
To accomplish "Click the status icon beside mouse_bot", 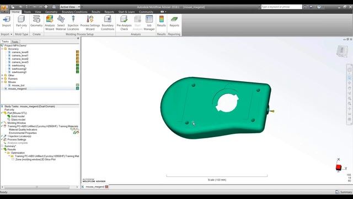I will click(77, 85).
